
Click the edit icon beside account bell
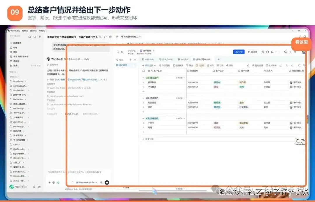[39, 187]
